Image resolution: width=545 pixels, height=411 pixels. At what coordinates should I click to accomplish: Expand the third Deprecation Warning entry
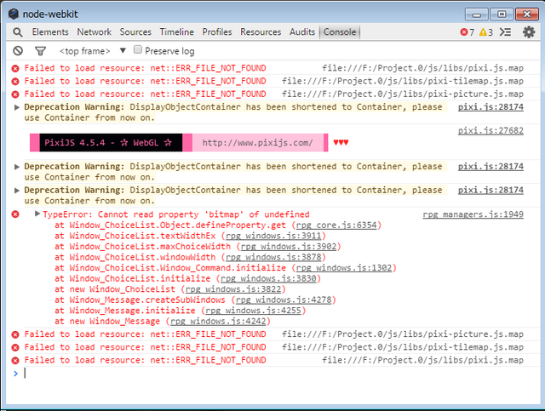click(x=16, y=191)
